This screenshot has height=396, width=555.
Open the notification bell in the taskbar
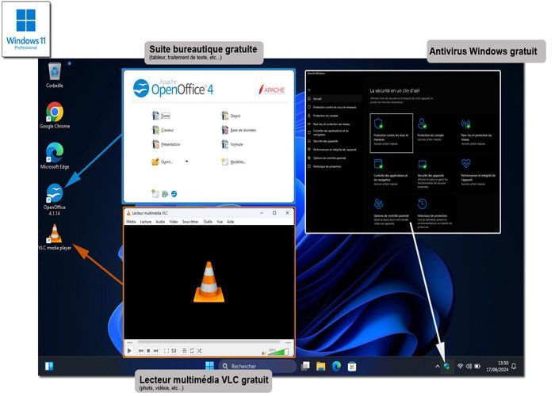click(514, 366)
